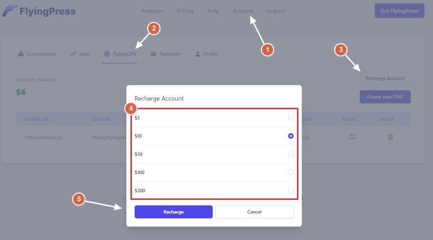This screenshot has height=240, width=433.
Task: Click the FlyingCDN globe icon
Action: pos(107,54)
